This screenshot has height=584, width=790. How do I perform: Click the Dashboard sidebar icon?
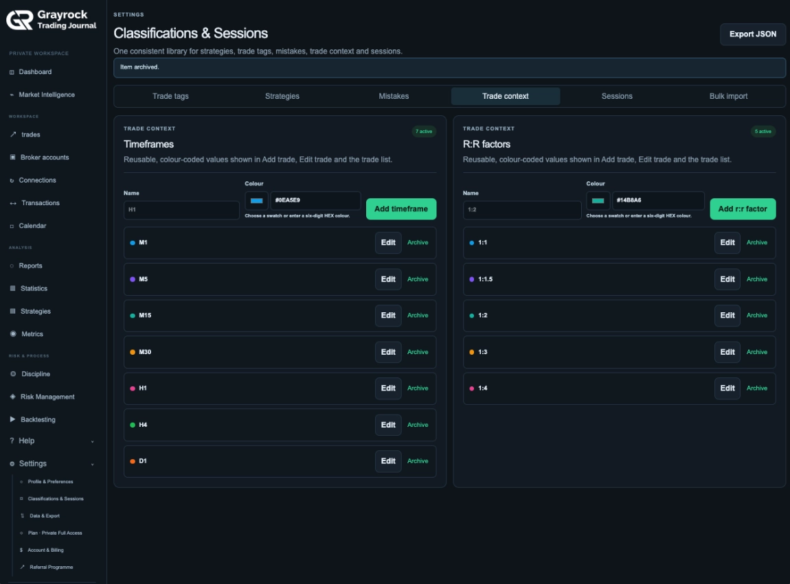[12, 72]
